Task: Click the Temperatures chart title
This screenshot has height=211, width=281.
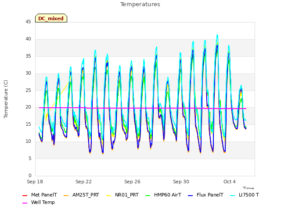Action: click(x=140, y=4)
